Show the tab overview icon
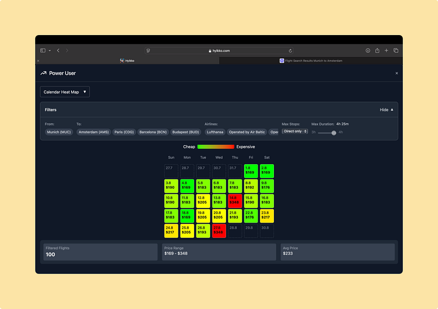Screen dimensions: 438x309 396,50
